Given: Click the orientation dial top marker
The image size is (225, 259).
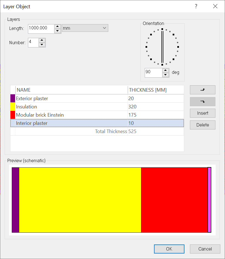Looking at the screenshot, I should 162,29.
